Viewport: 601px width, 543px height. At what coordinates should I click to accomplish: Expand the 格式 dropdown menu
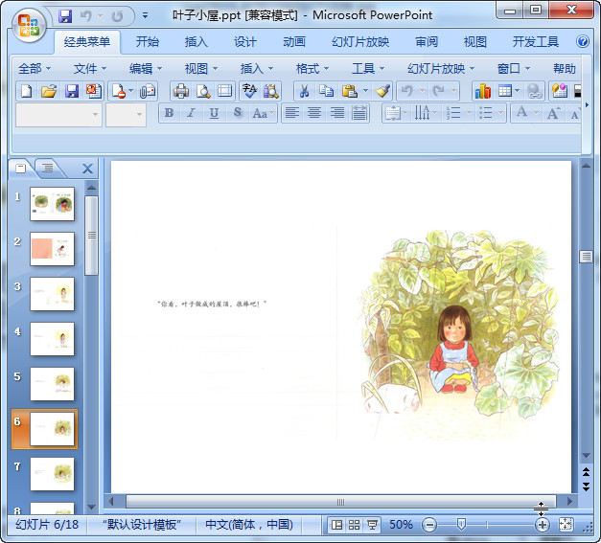(x=312, y=69)
